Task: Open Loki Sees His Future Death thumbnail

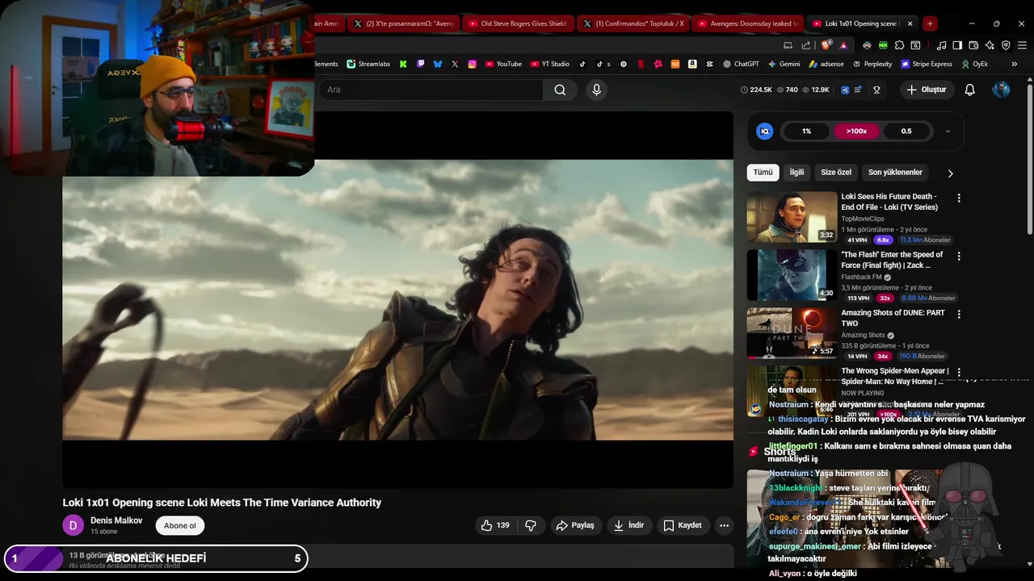Action: coord(792,217)
